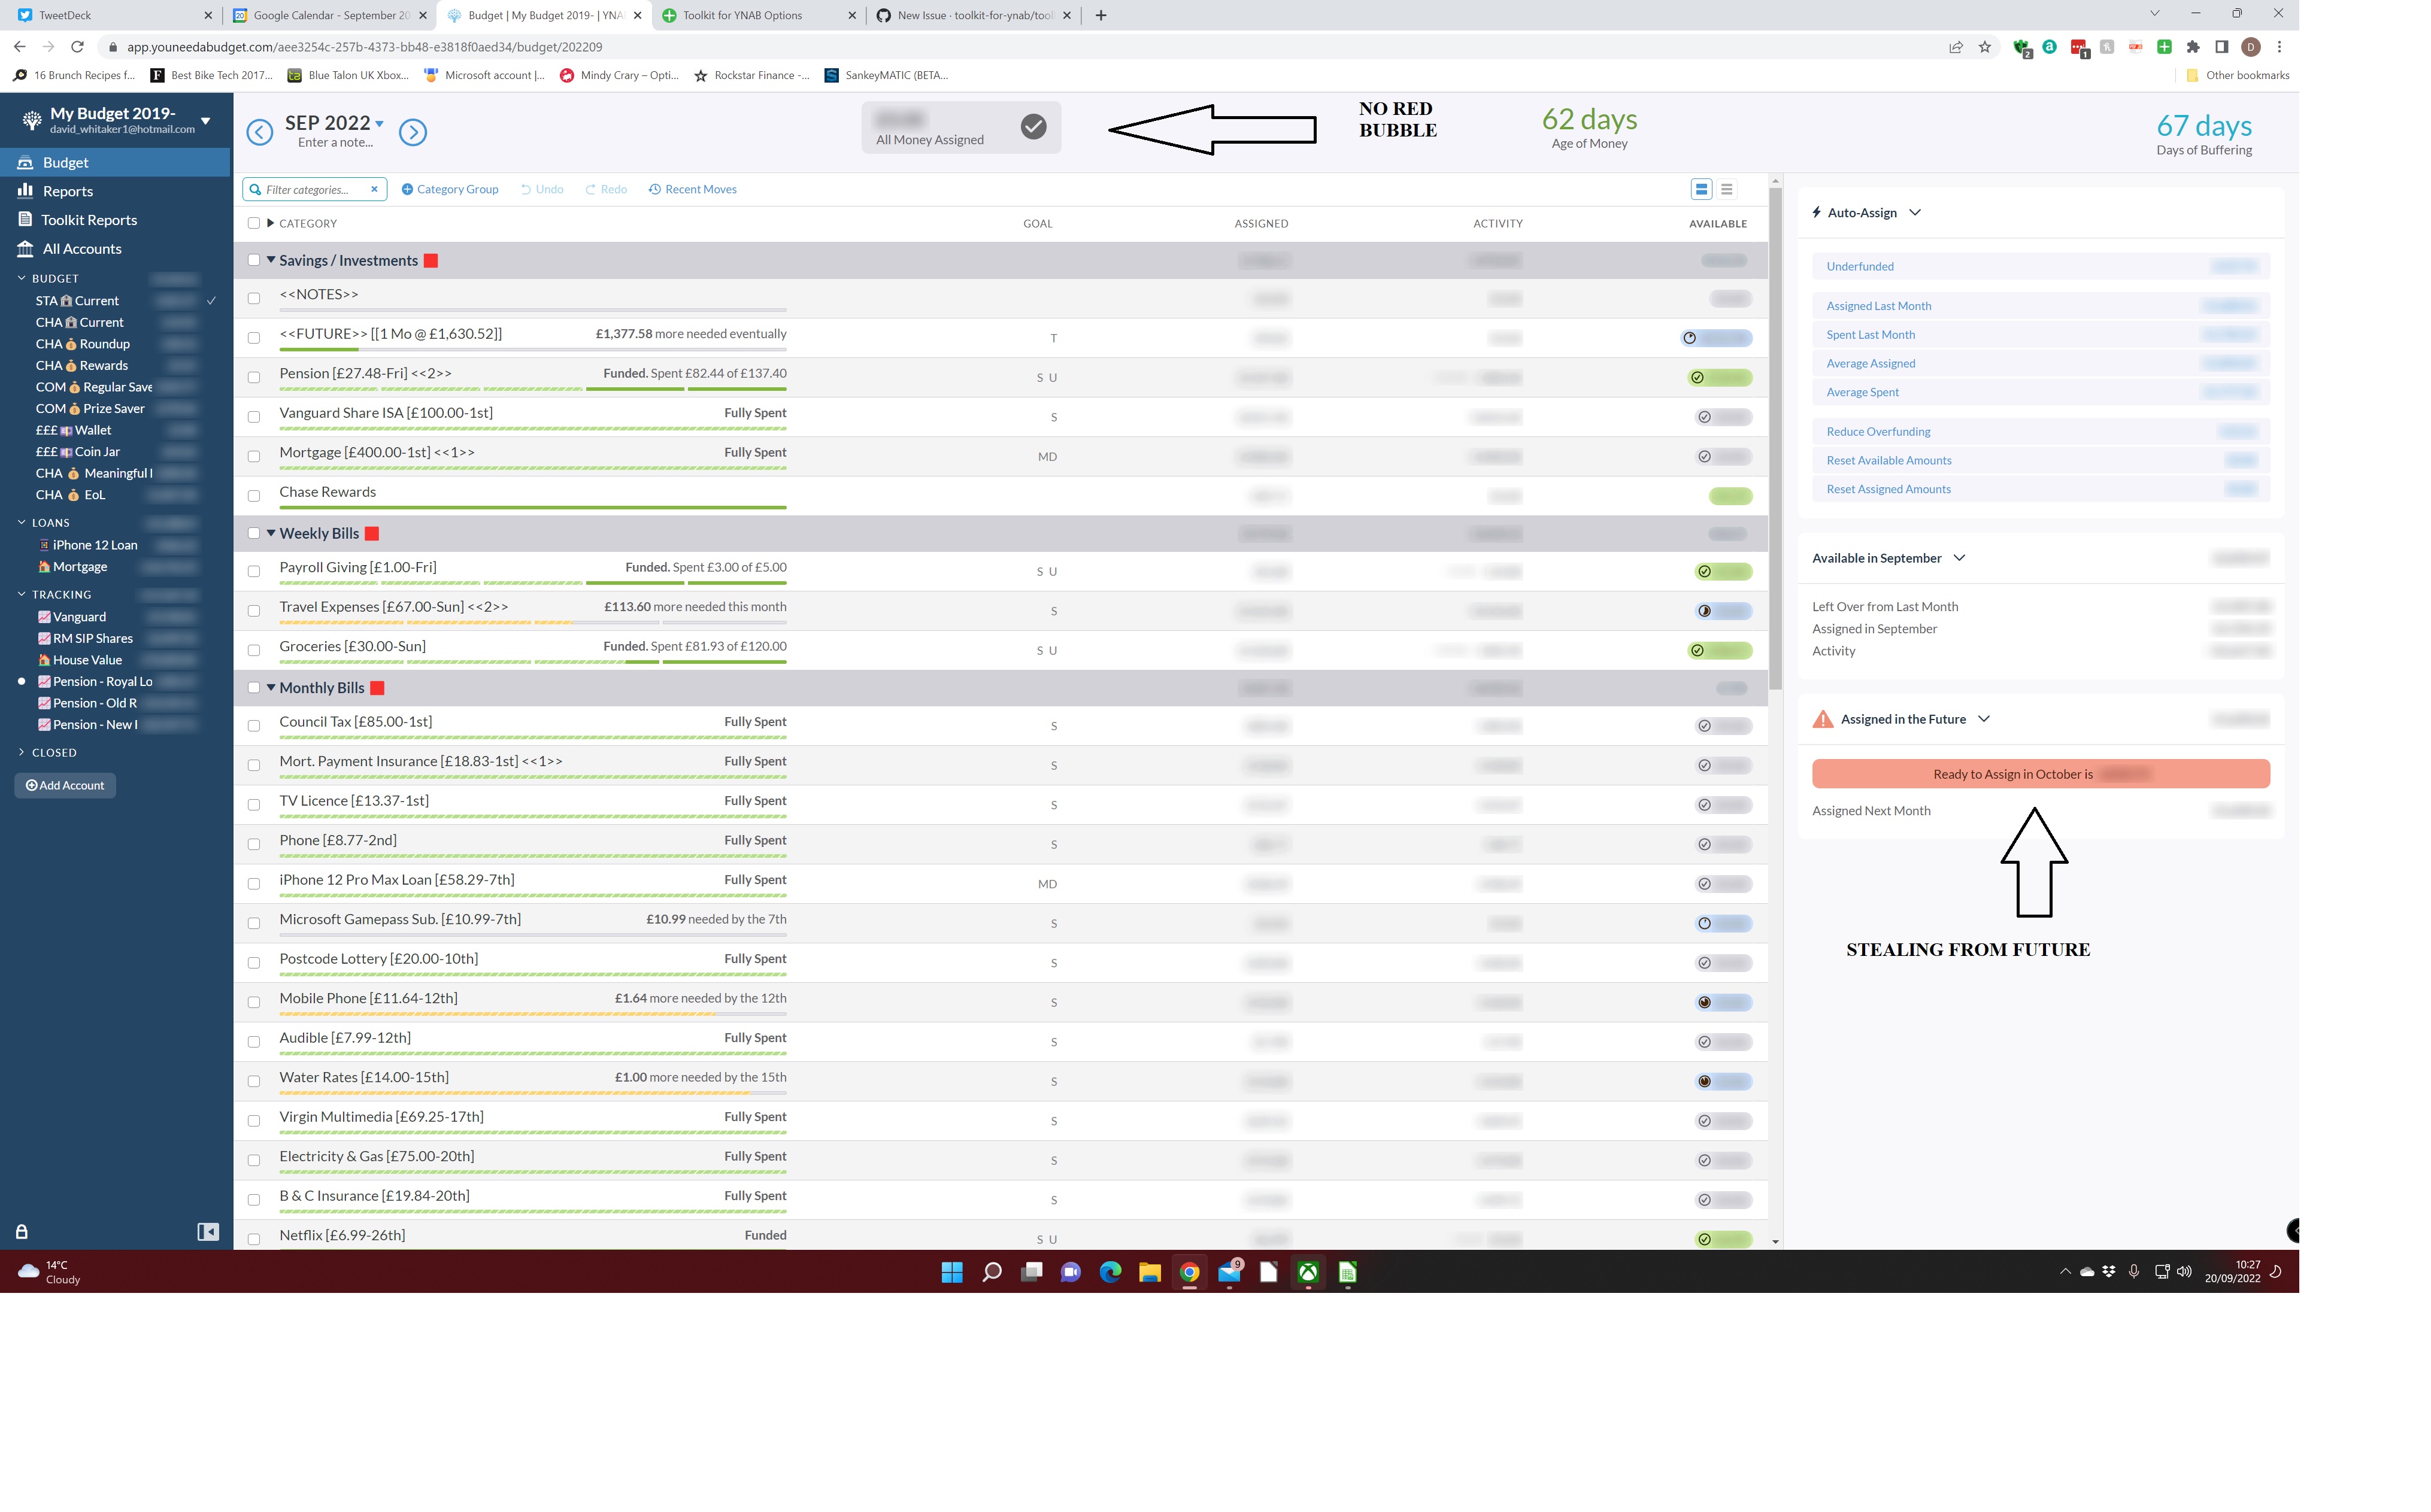Click the Reduce Overfunding link
Image resolution: width=2431 pixels, height=1512 pixels.
tap(1878, 431)
